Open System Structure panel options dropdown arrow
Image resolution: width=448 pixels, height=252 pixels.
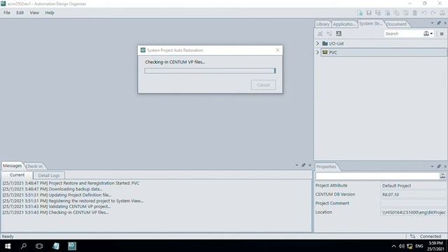click(x=432, y=23)
